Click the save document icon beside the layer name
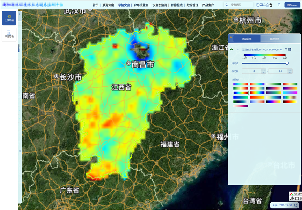The height and width of the screenshot is (210, 302). click(x=290, y=49)
